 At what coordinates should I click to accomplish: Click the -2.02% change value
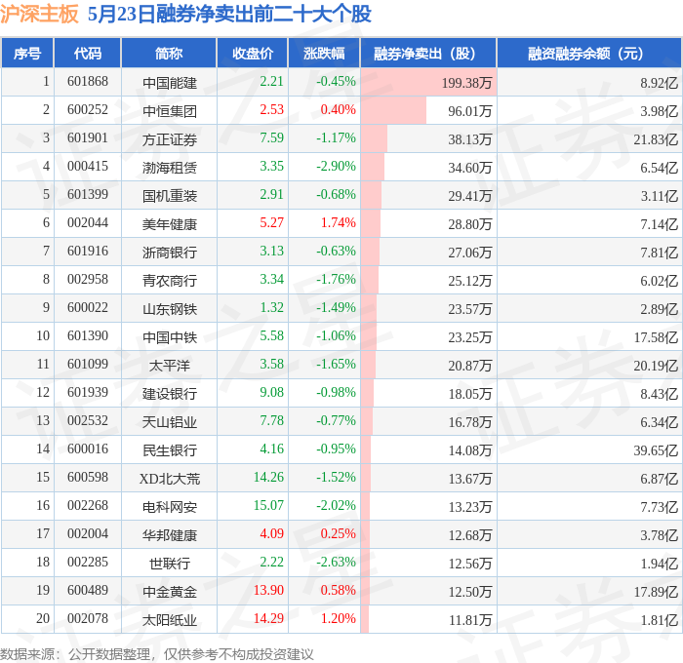point(336,506)
